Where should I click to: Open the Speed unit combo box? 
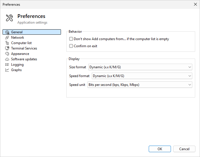140,85
